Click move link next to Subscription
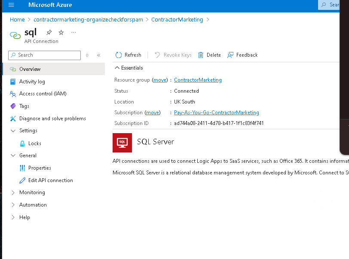Viewport: 349px width, 259px height. click(153, 113)
